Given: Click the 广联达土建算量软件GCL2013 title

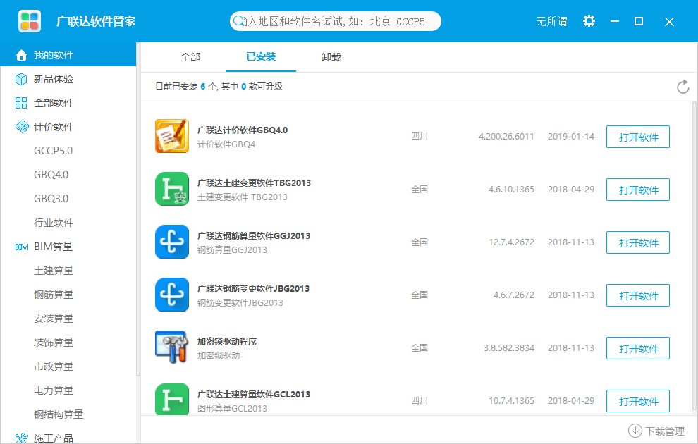Looking at the screenshot, I should [x=253, y=395].
